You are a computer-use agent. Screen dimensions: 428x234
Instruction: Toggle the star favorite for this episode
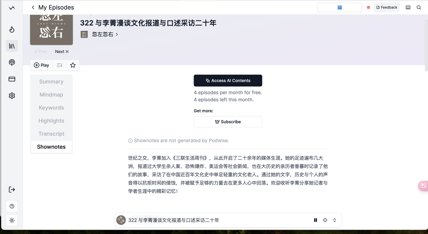click(73, 65)
